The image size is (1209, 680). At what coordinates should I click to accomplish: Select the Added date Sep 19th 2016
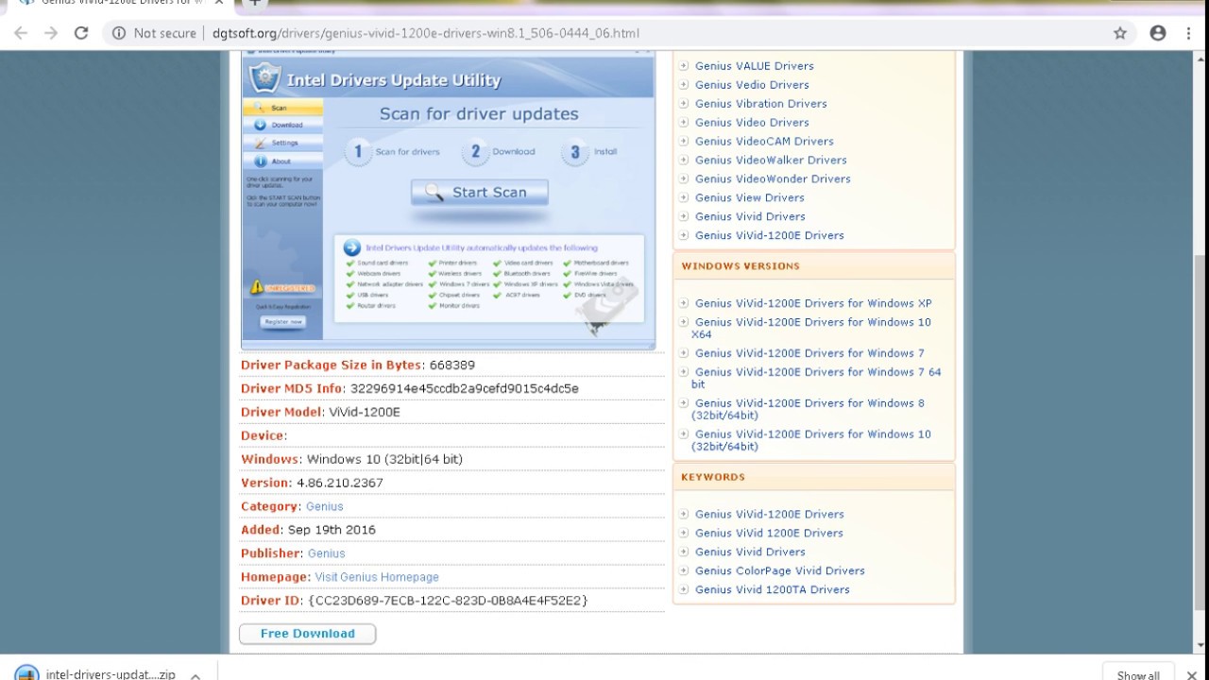[x=332, y=530]
